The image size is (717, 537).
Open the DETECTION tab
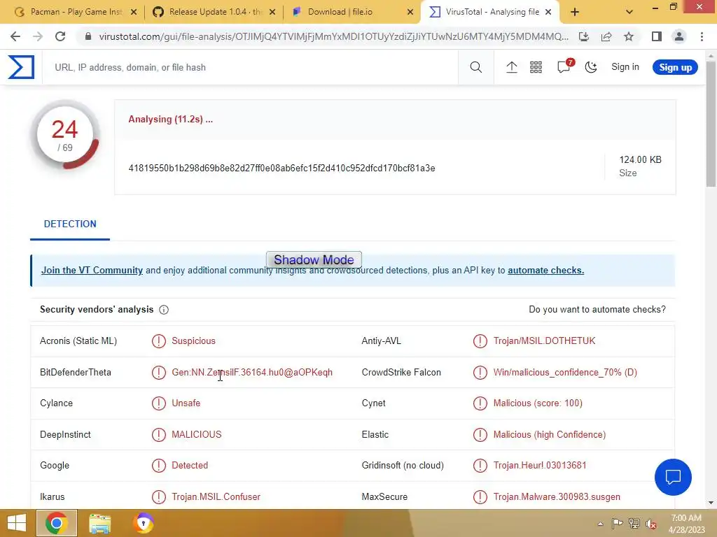pyautogui.click(x=70, y=224)
